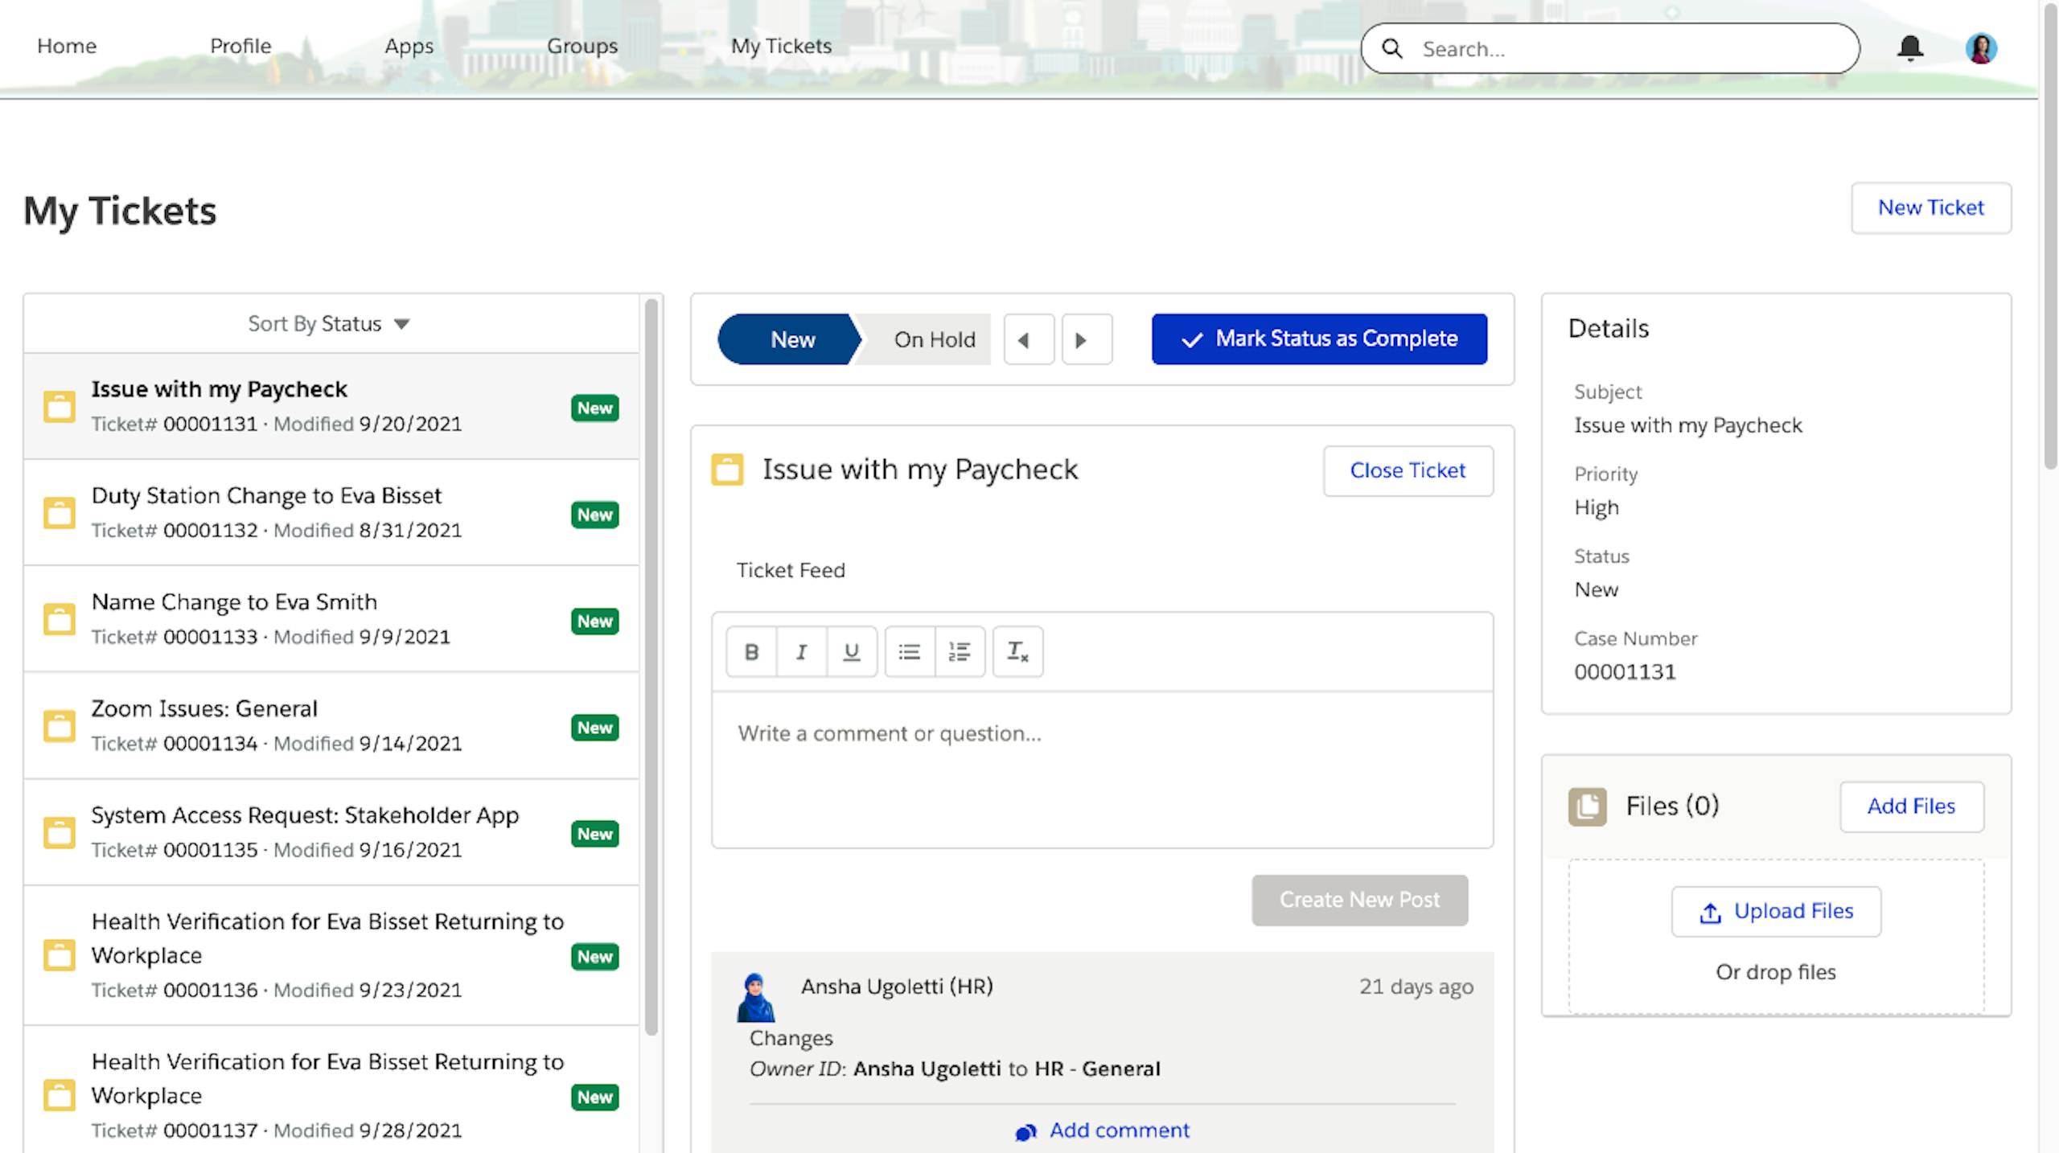The height and width of the screenshot is (1153, 2059).
Task: Toggle underline formatting in comment editor
Action: 851,651
